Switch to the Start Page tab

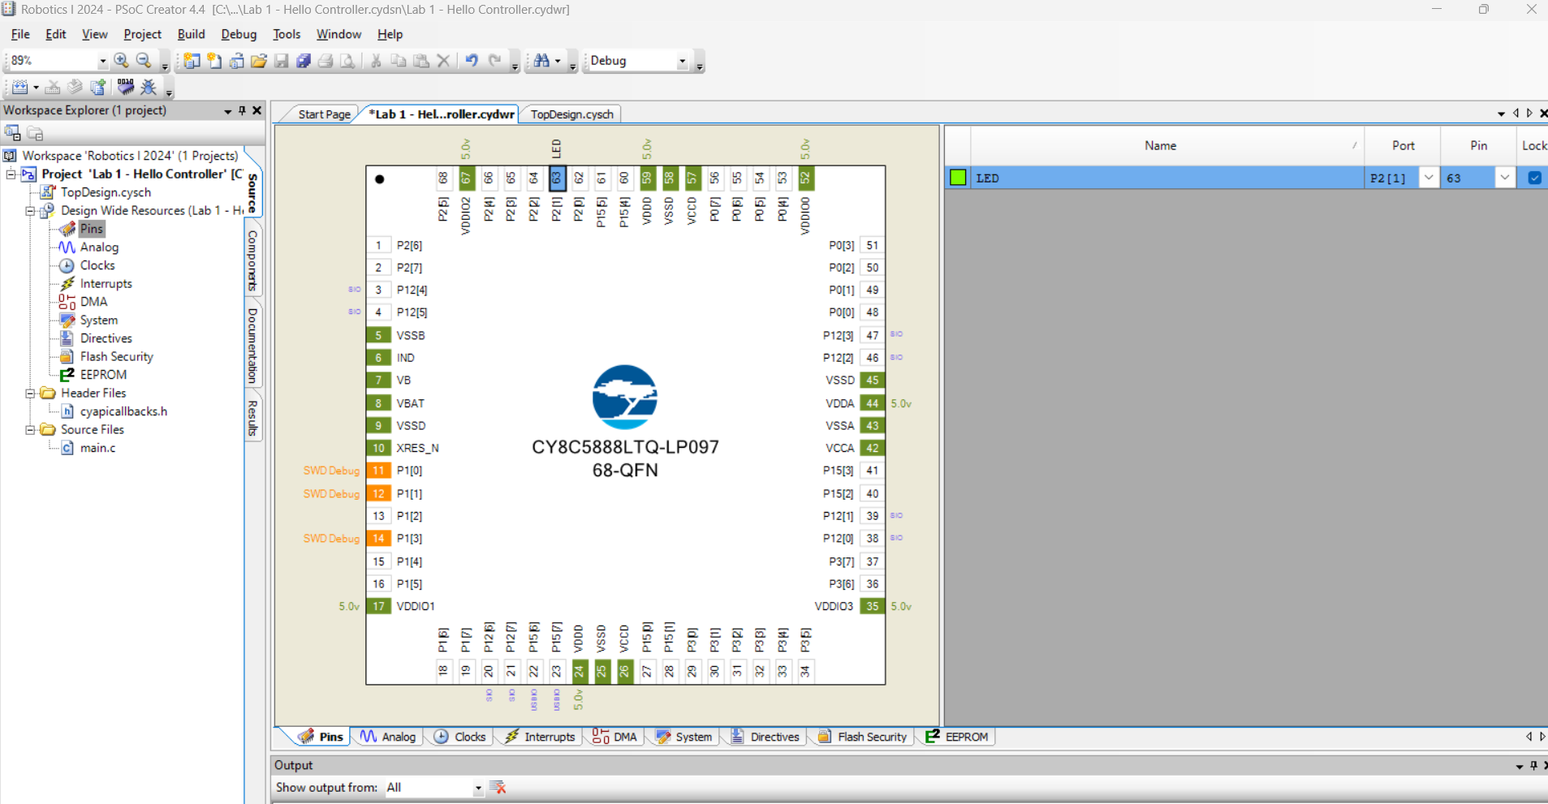(x=324, y=114)
